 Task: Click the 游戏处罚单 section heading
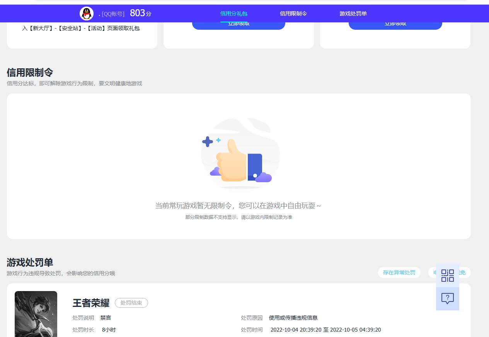30,262
